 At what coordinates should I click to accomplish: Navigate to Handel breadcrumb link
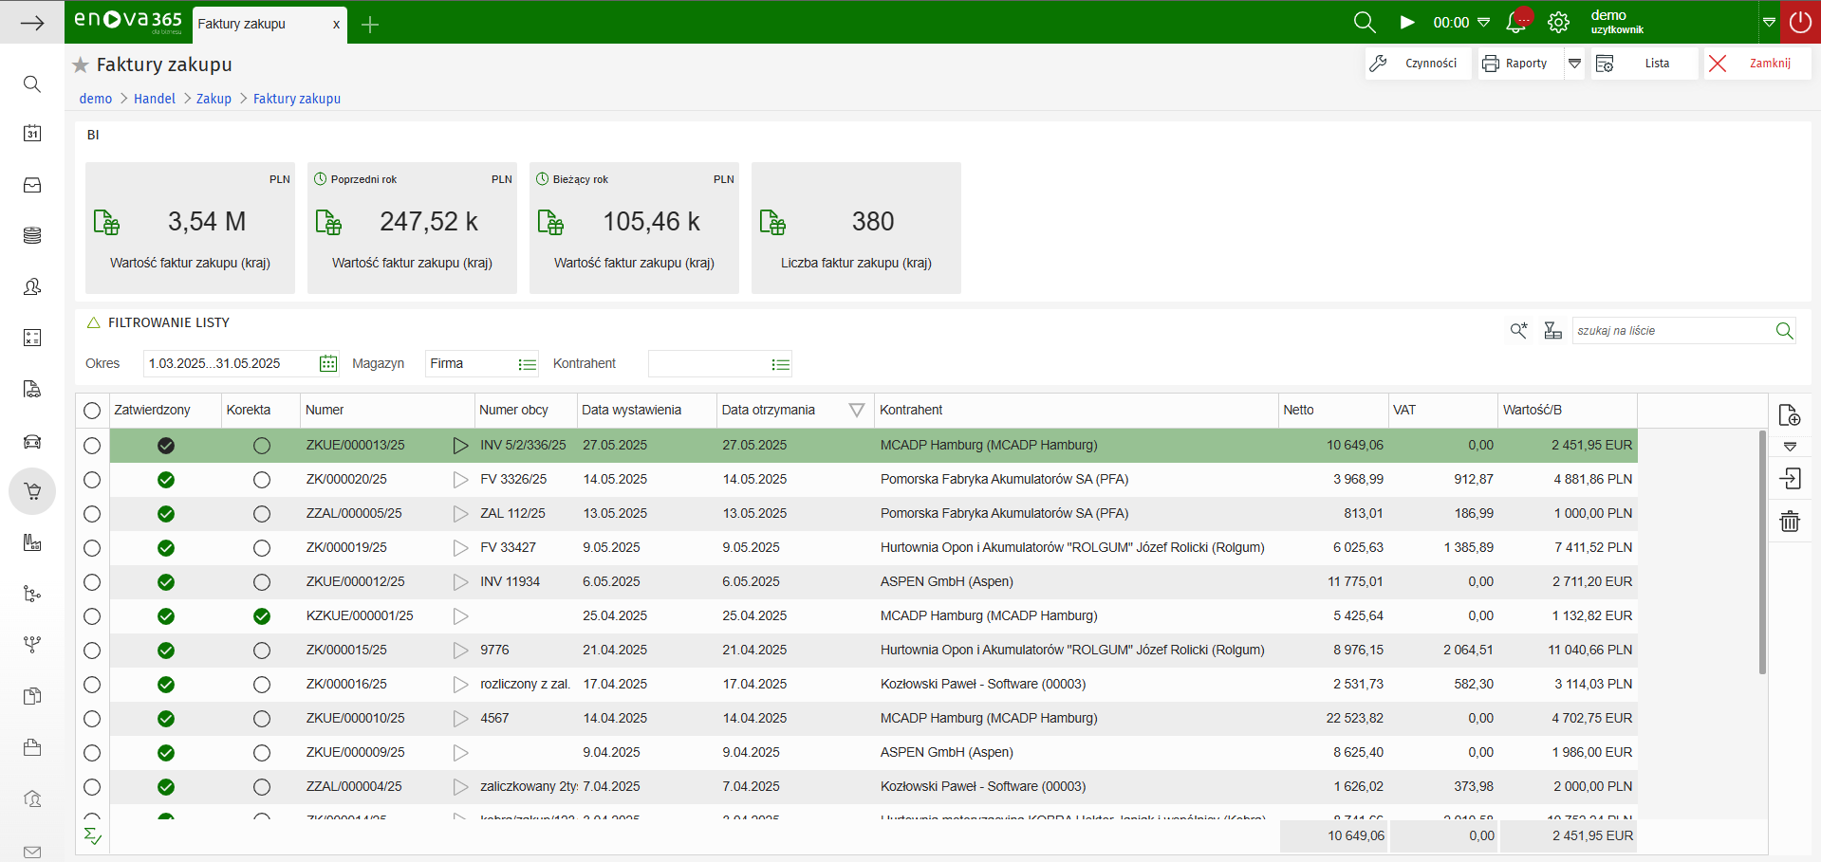click(x=154, y=99)
